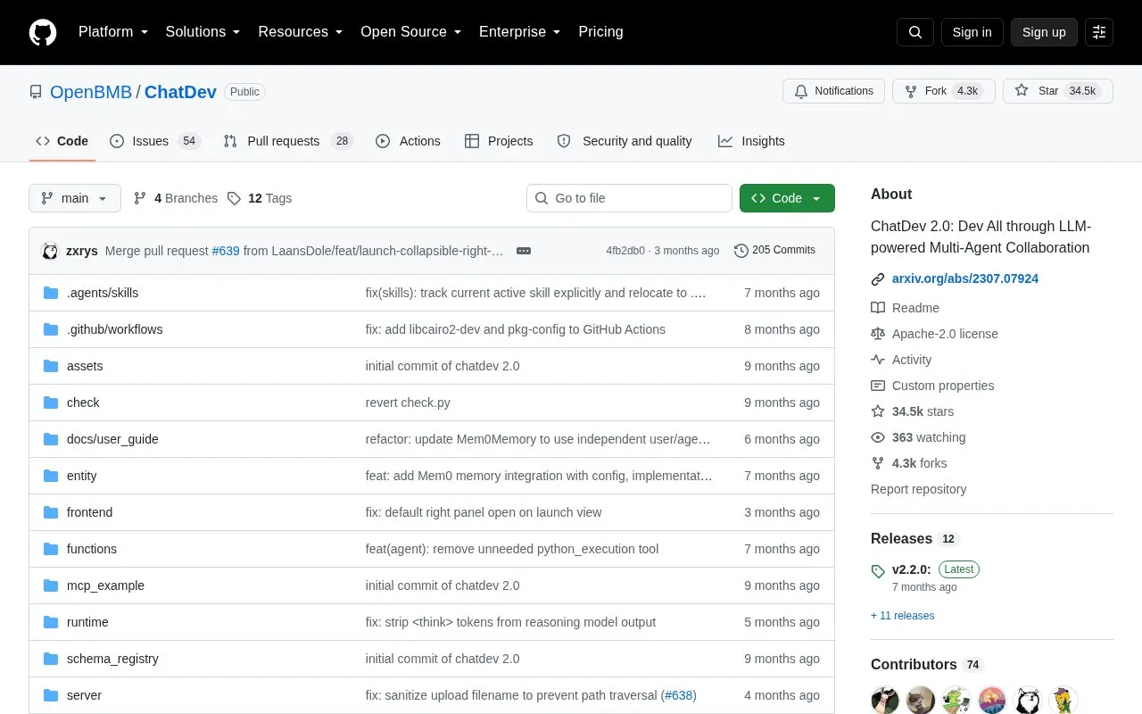Expand the Resources menu
The height and width of the screenshot is (714, 1142).
pyautogui.click(x=301, y=31)
